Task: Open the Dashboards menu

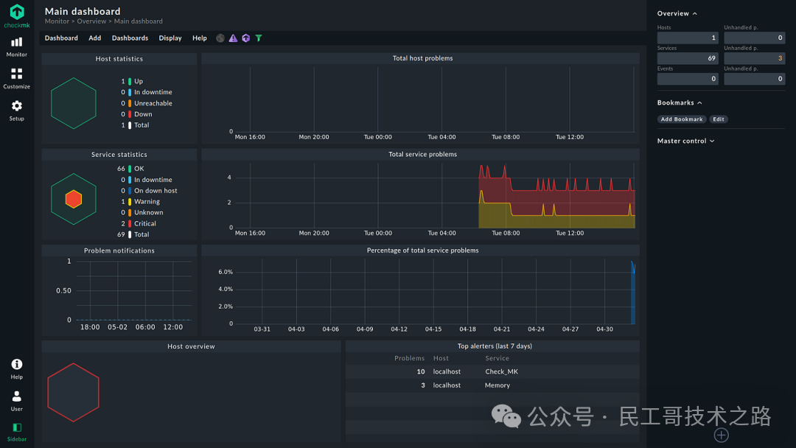Action: (x=130, y=38)
